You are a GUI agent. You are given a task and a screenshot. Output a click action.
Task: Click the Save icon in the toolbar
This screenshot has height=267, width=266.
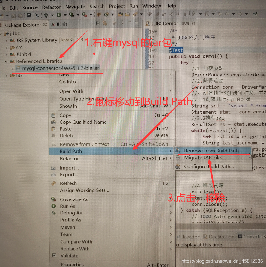(x=13, y=15)
